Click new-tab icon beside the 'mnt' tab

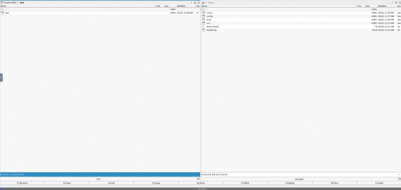(199, 179)
